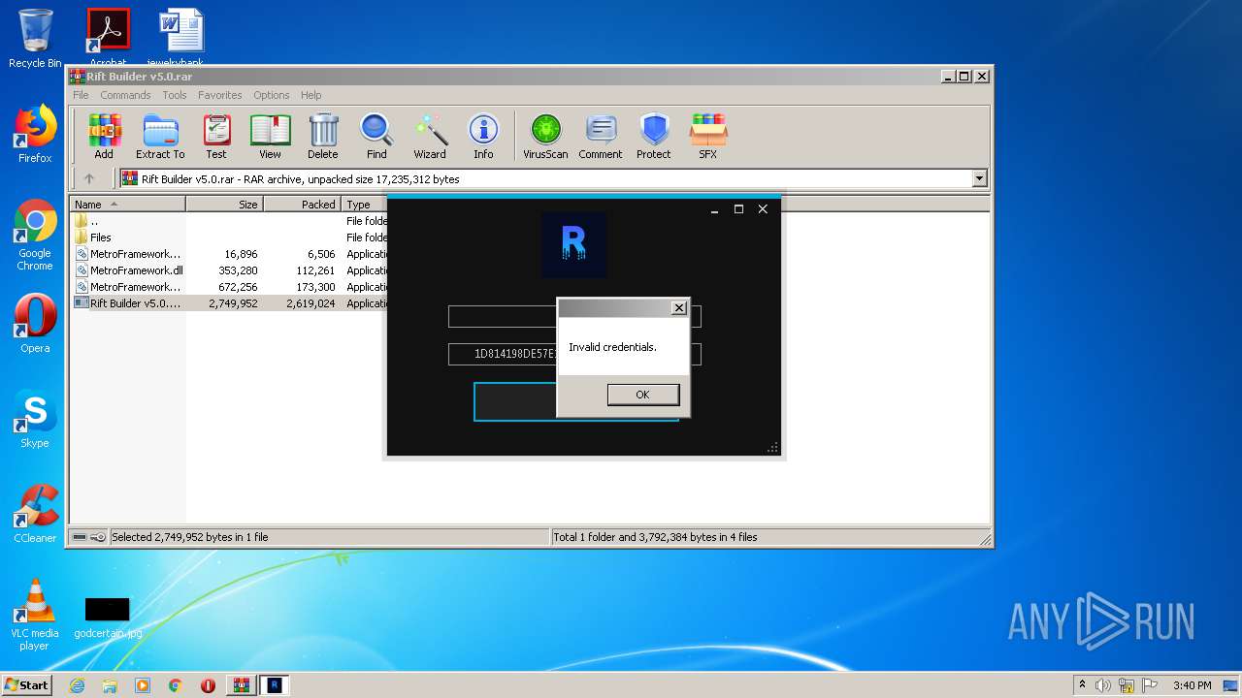Open the Opera desktop shortcut

35,324
